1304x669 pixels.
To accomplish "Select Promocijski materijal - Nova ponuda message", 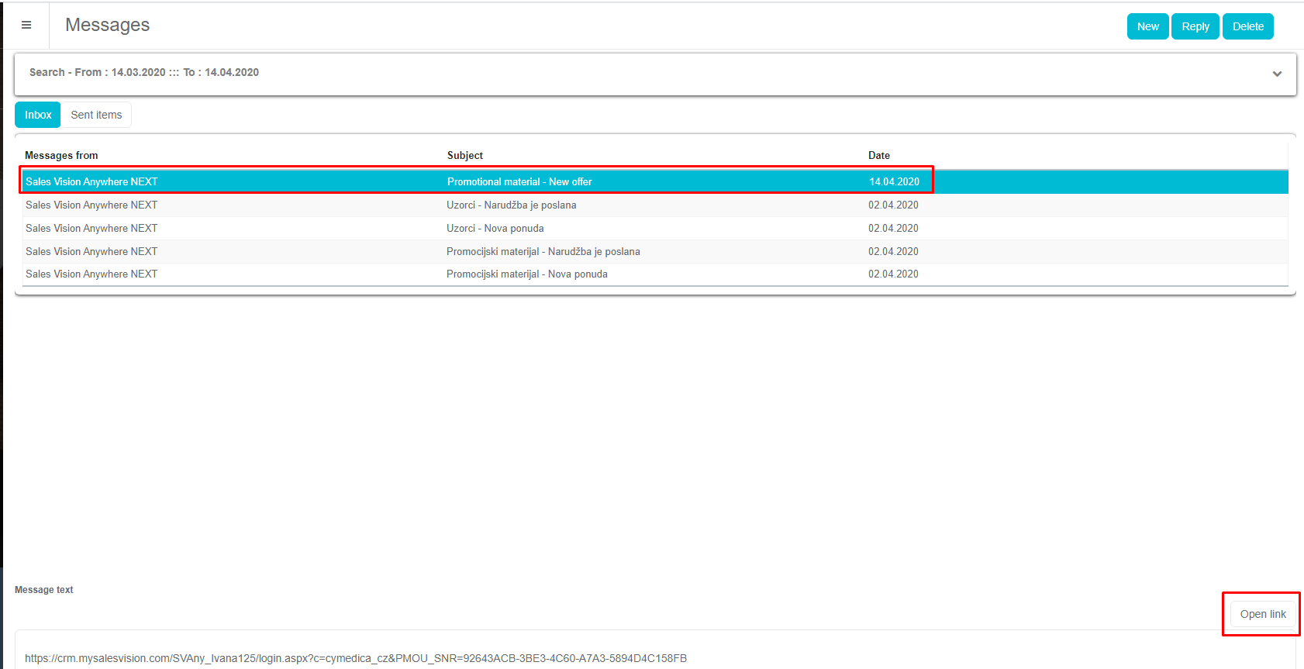I will (526, 274).
